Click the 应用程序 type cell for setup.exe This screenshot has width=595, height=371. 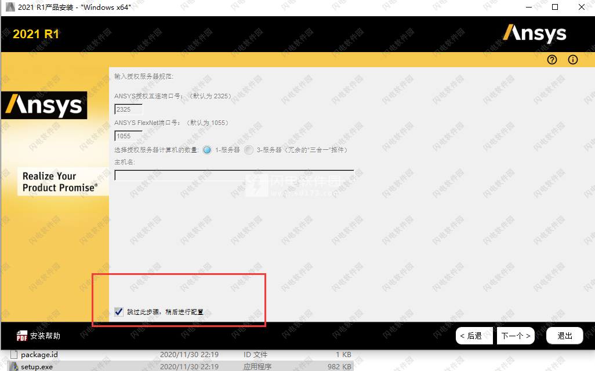[257, 367]
